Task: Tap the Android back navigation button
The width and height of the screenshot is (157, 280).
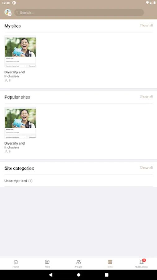Action: [x=51, y=275]
